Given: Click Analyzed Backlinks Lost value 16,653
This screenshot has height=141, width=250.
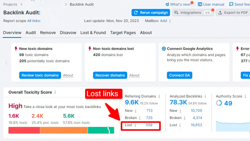Looking at the screenshot, I should [x=197, y=125].
